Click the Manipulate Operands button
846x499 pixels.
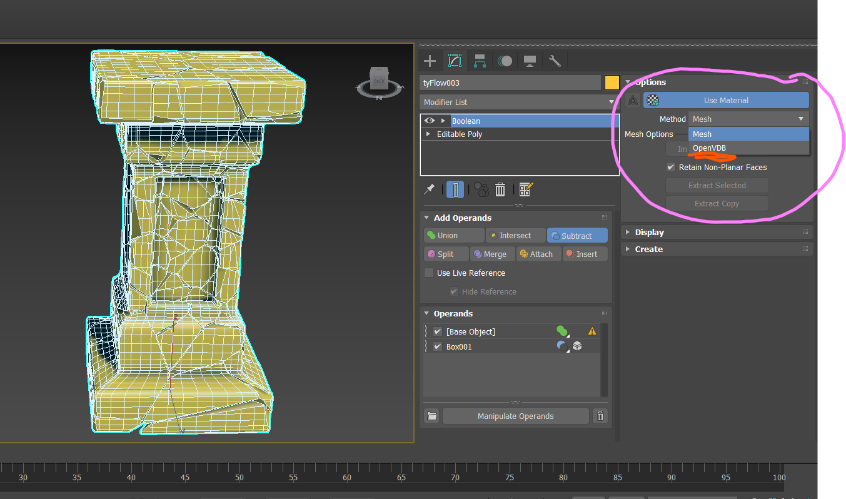[x=515, y=416]
